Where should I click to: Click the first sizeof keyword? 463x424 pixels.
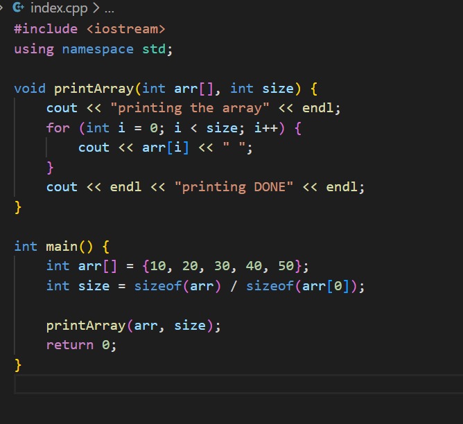click(157, 285)
